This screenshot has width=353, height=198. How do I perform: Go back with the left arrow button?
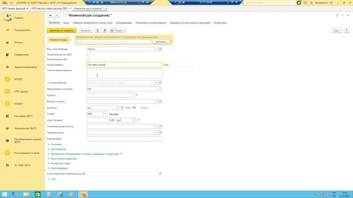pos(50,15)
